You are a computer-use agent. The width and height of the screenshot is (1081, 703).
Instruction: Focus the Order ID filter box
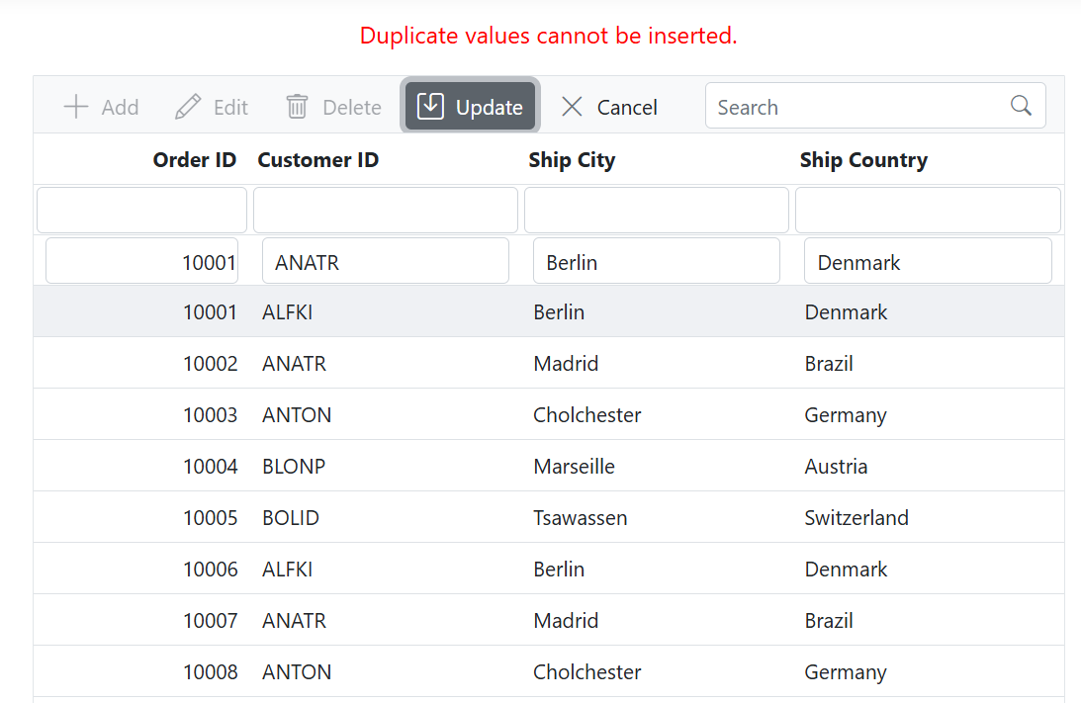click(x=141, y=210)
